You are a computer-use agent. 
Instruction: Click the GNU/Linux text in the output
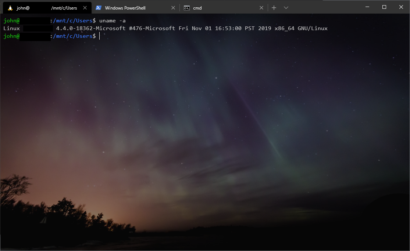pyautogui.click(x=313, y=28)
